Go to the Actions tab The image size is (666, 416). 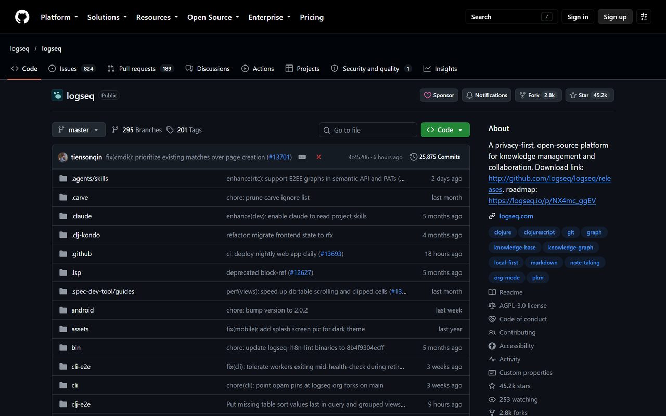point(258,69)
